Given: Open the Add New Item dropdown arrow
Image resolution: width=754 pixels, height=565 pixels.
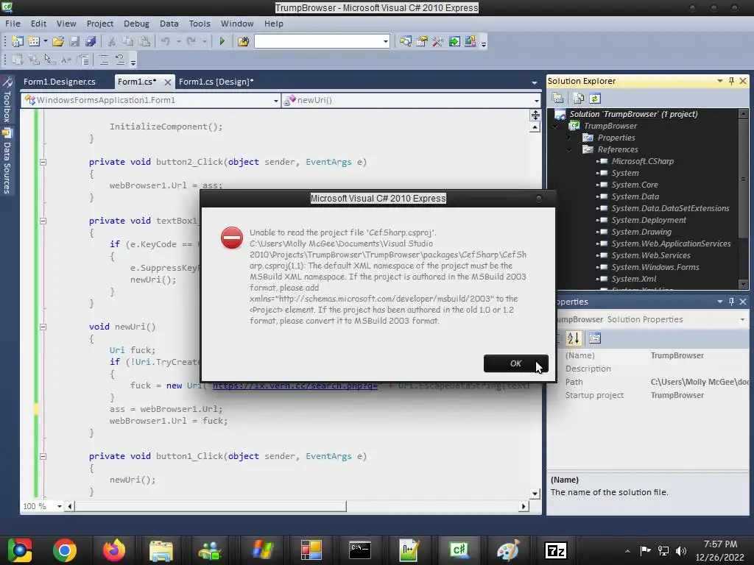Looking at the screenshot, I should (45, 41).
